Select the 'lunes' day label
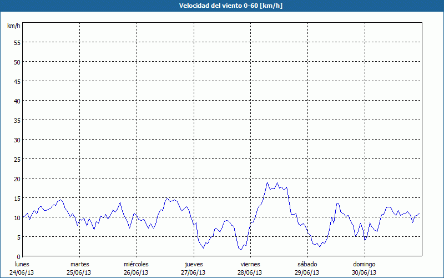444x278 pixels. coord(22,264)
